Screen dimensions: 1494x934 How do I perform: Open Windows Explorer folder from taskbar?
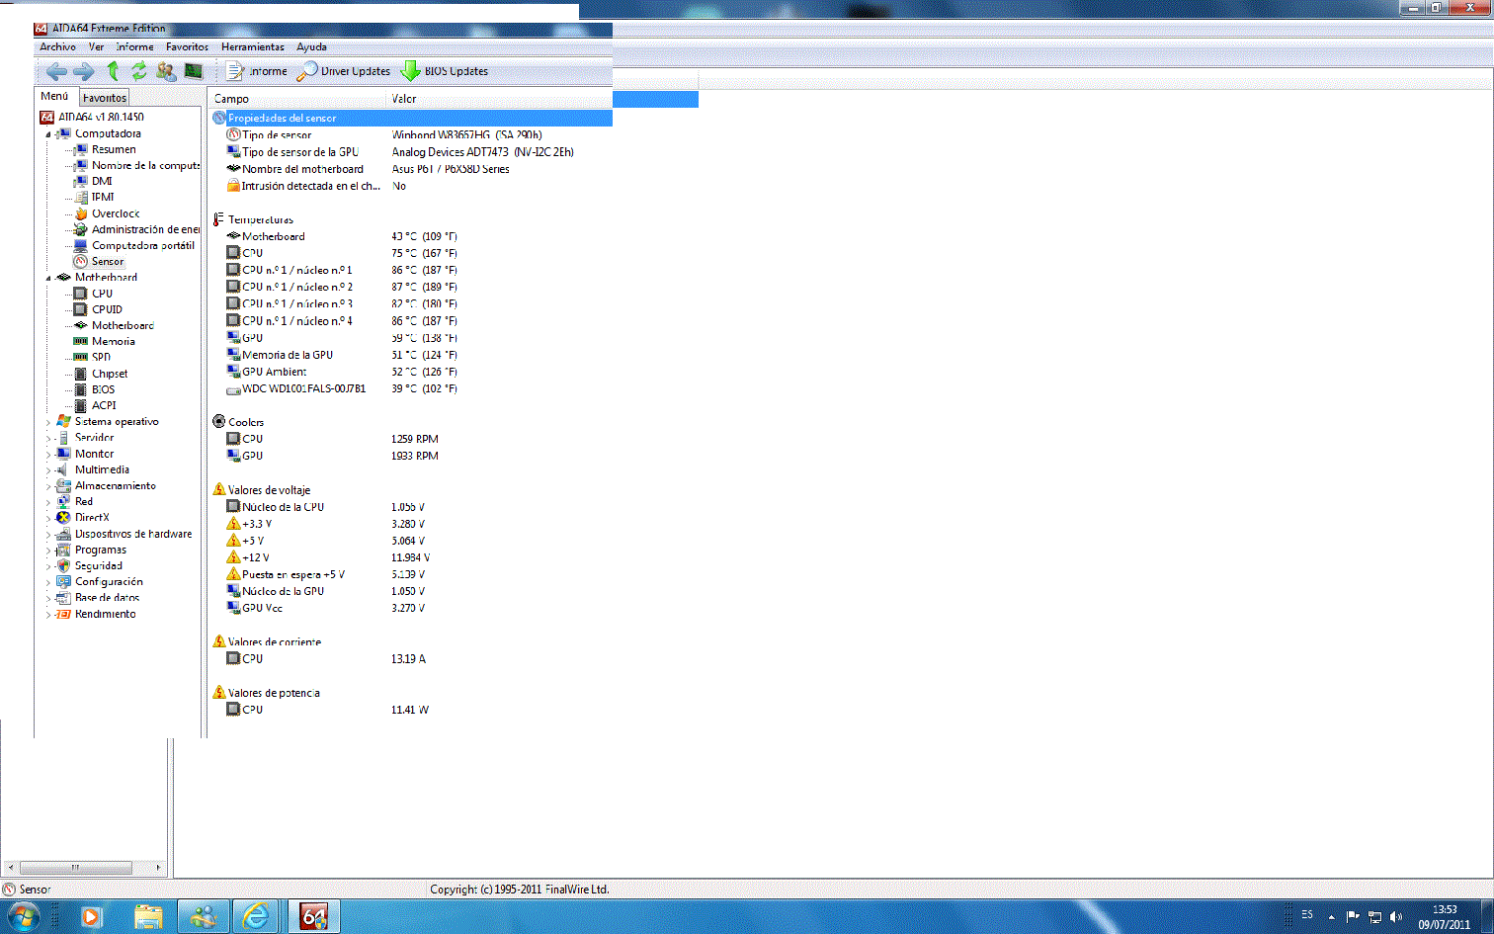pos(148,917)
